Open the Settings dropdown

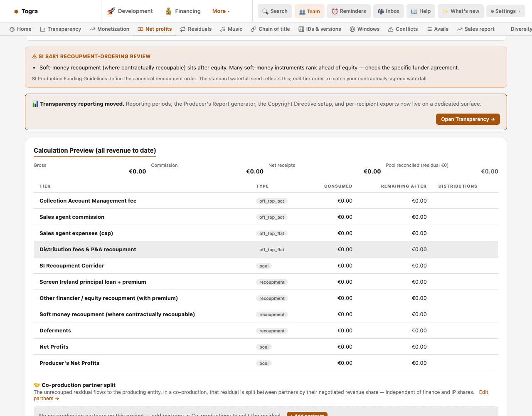coord(506,11)
